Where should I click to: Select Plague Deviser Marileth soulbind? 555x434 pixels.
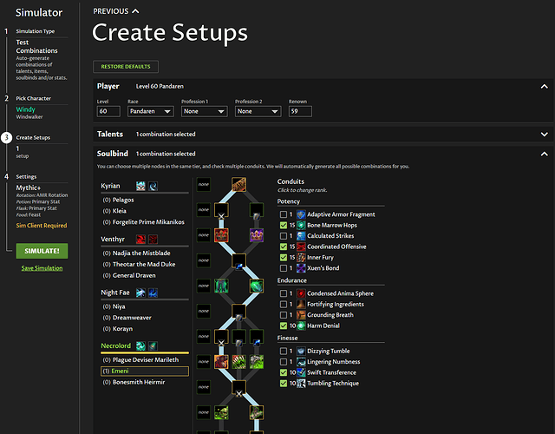[145, 359]
